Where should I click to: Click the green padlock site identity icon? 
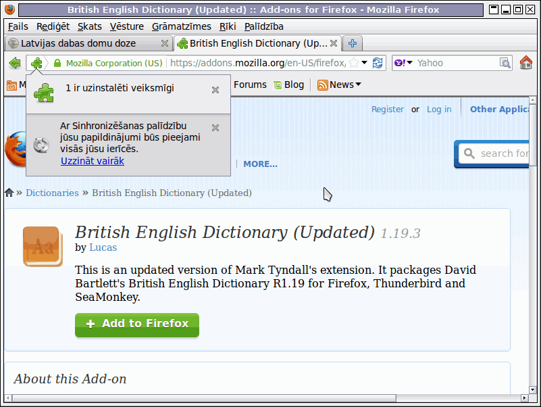(57, 63)
